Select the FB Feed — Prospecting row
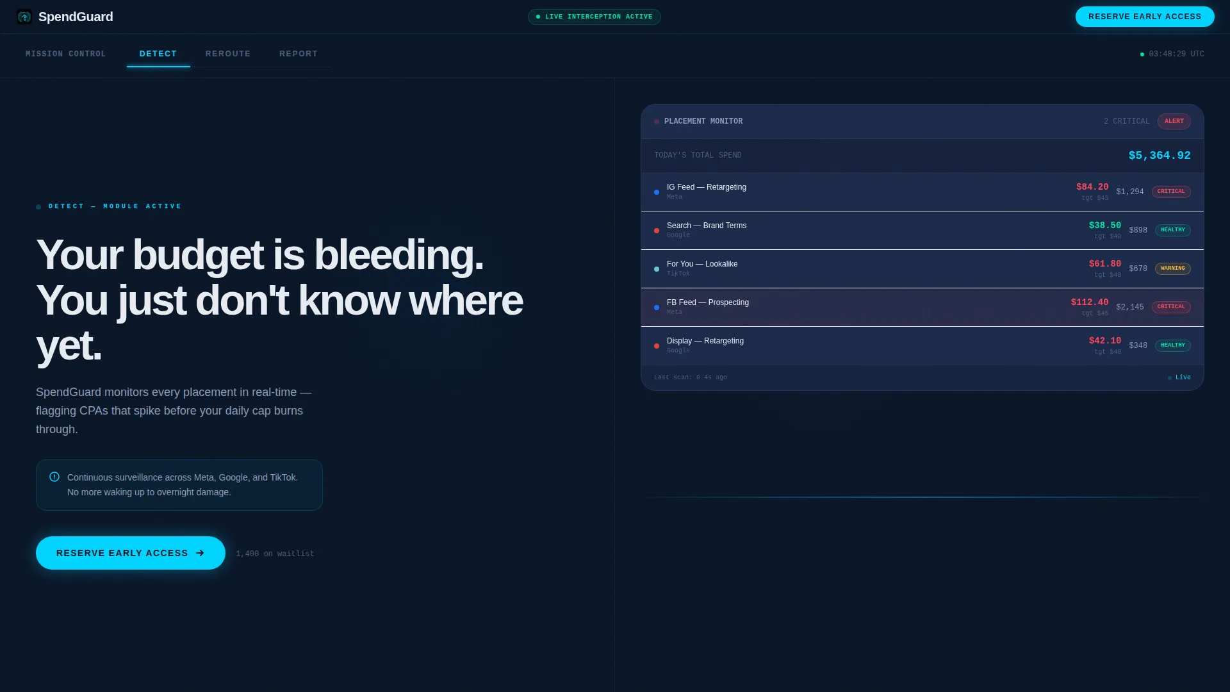This screenshot has height=692, width=1230. click(922, 307)
